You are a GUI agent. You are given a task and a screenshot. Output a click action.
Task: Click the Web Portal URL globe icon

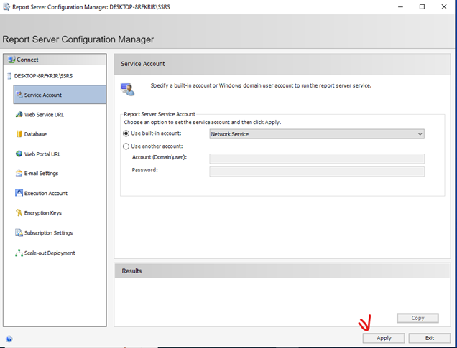click(19, 154)
